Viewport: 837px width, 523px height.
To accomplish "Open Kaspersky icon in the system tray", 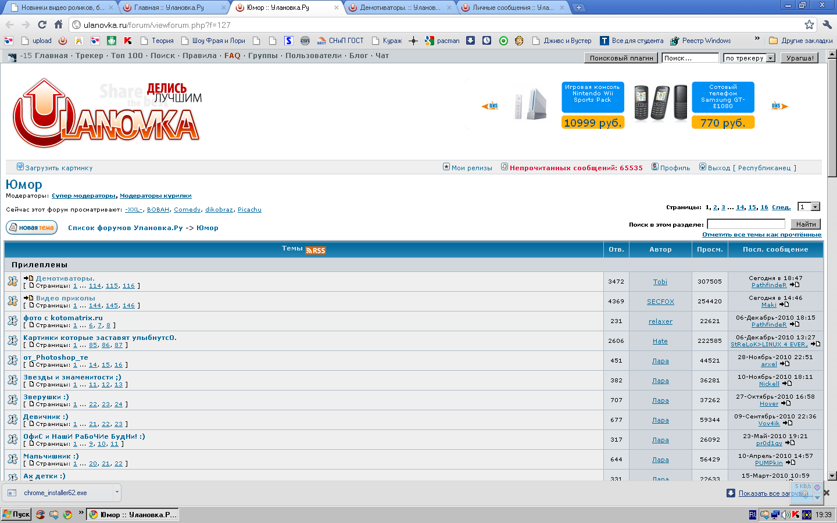I will 796,514.
